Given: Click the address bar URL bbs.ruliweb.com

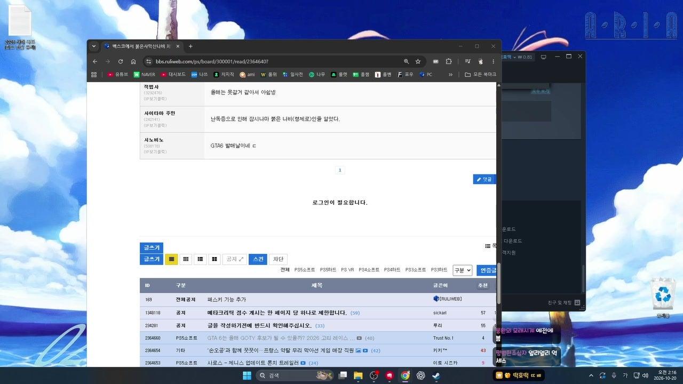Looking at the screenshot, I should [x=212, y=61].
